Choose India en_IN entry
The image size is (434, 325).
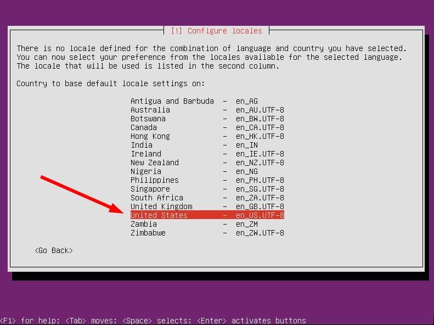[x=207, y=145]
